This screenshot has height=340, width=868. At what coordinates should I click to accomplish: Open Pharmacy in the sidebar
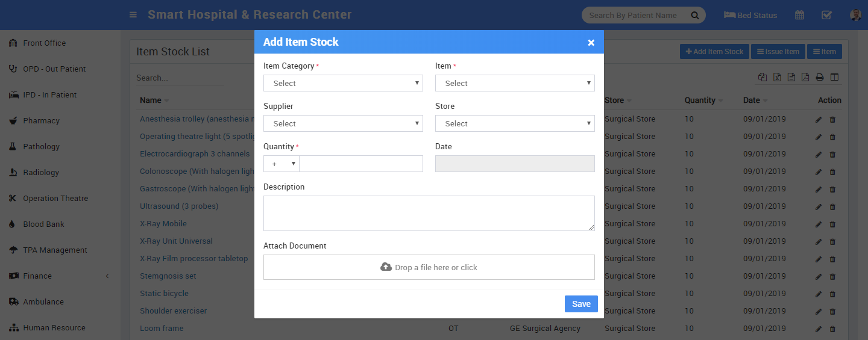click(41, 120)
